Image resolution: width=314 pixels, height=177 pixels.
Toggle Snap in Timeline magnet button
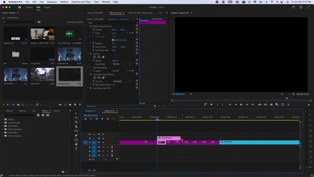pos(91,119)
